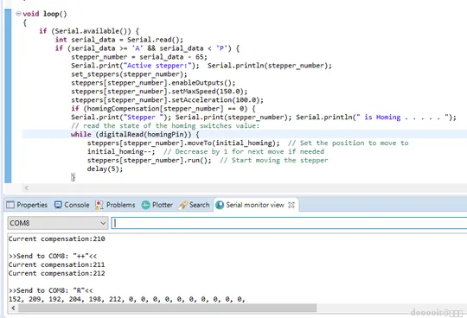
Task: Click the serial send input field
Action: [x=289, y=223]
